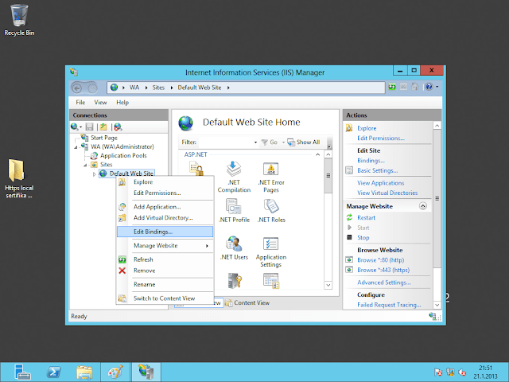Choose Edit Bindings from the context menu
This screenshot has width=509, height=382.
click(153, 232)
